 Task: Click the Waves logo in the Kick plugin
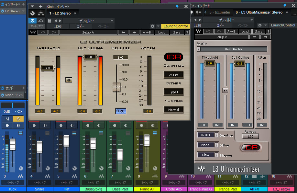[x=33, y=32]
